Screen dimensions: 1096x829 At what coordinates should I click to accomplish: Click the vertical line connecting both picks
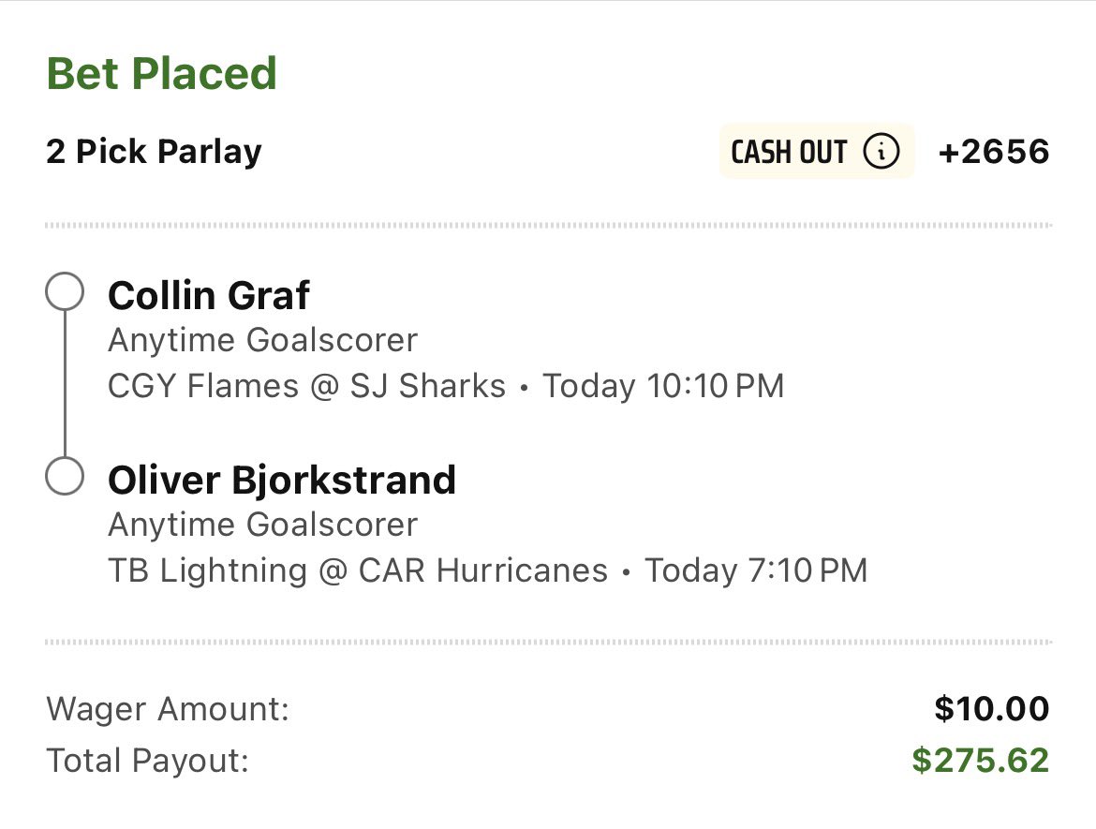point(65,384)
